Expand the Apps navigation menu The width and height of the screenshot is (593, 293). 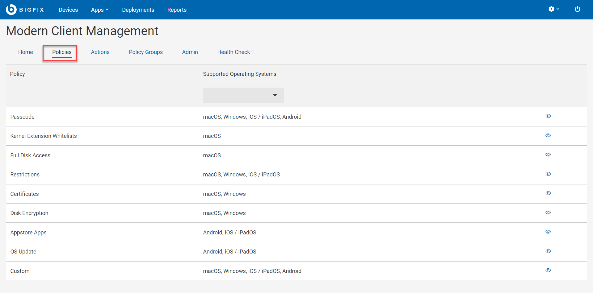pyautogui.click(x=99, y=10)
